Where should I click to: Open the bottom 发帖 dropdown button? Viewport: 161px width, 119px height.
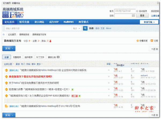(9, 115)
